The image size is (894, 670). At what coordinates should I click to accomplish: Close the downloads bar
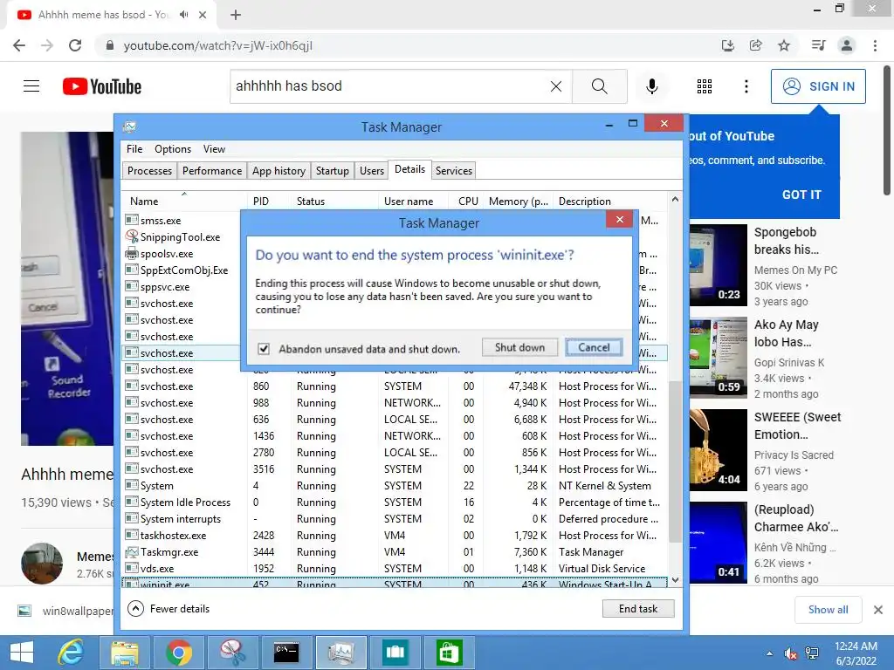878,610
